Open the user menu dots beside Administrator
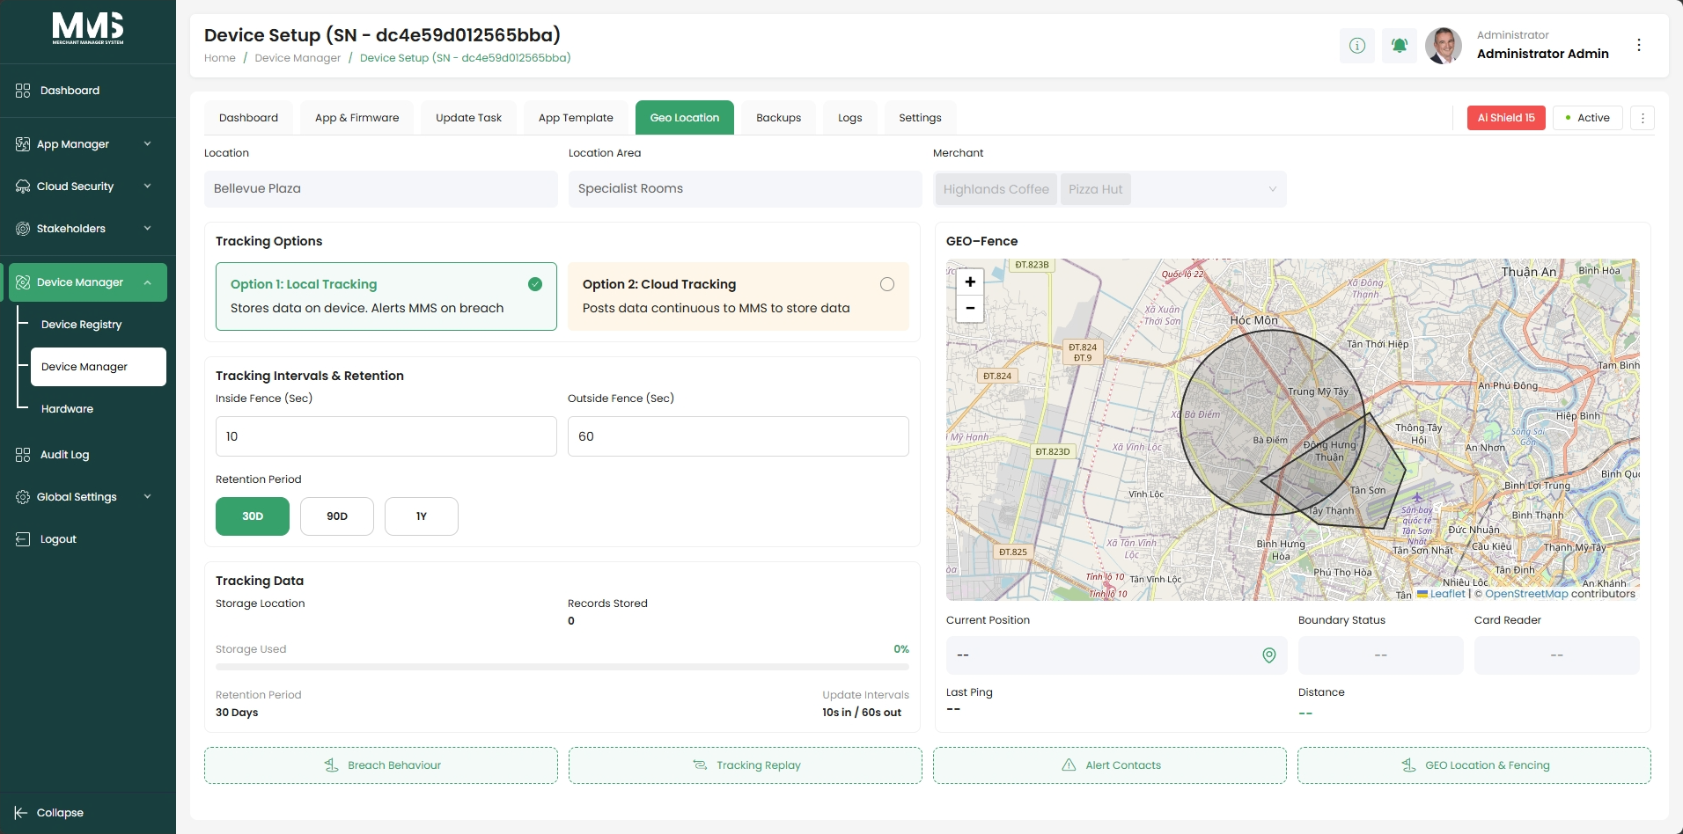Viewport: 1683px width, 834px height. tap(1639, 45)
